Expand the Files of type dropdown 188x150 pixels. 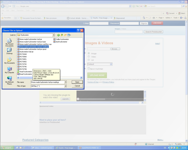(65, 86)
